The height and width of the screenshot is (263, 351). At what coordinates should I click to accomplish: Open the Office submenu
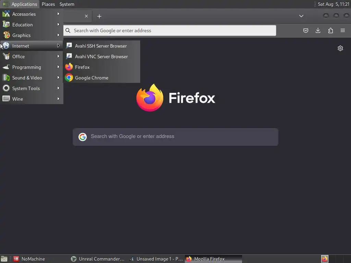pos(32,57)
